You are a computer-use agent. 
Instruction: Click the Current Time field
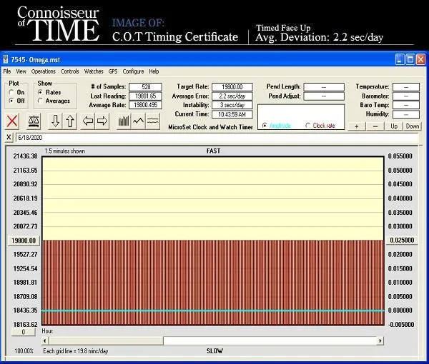[232, 114]
